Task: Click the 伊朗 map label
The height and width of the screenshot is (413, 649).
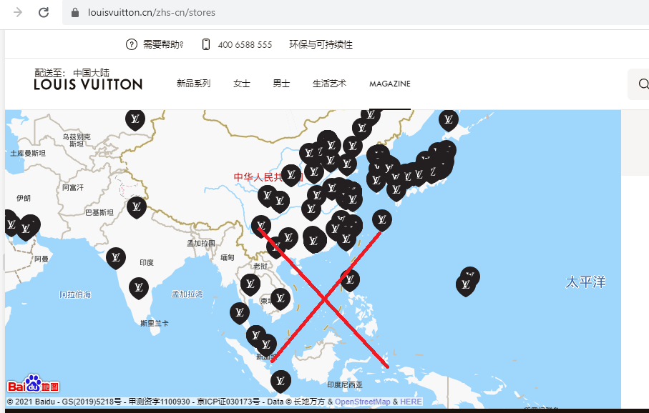Action: pos(24,199)
